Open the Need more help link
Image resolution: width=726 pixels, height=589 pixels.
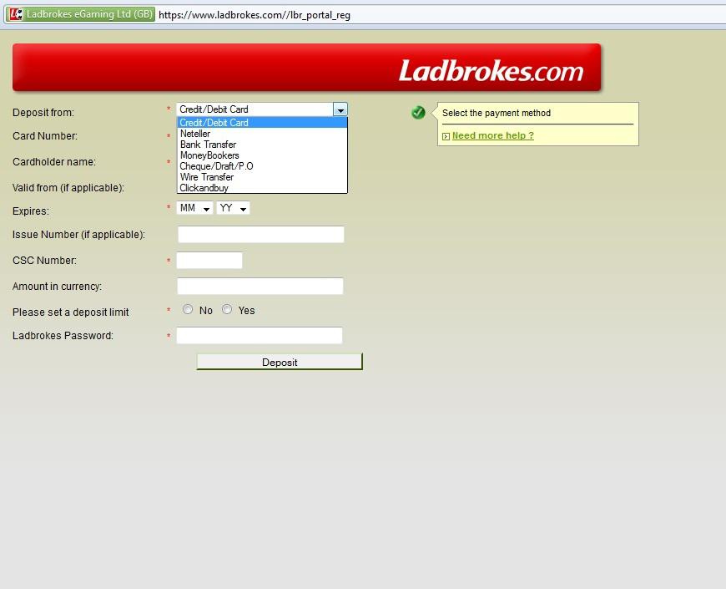(x=492, y=135)
